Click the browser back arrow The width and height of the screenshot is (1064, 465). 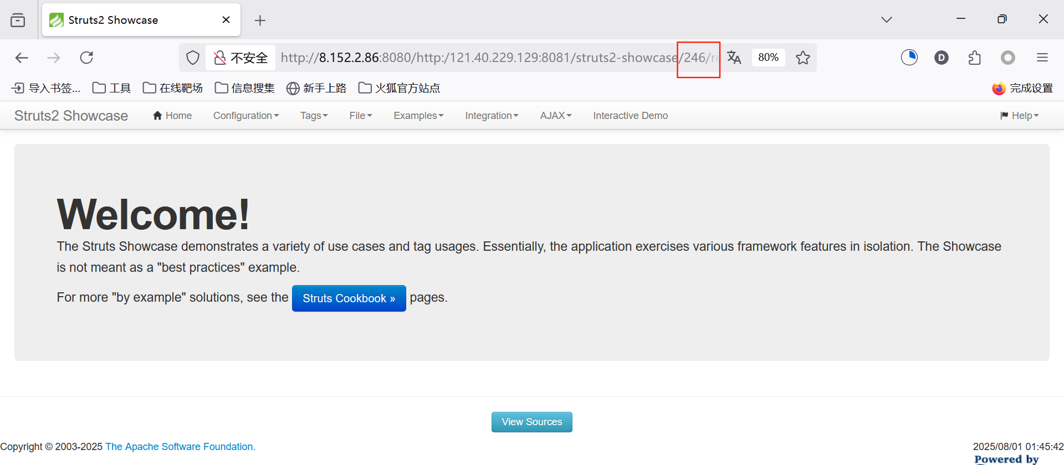click(x=22, y=58)
